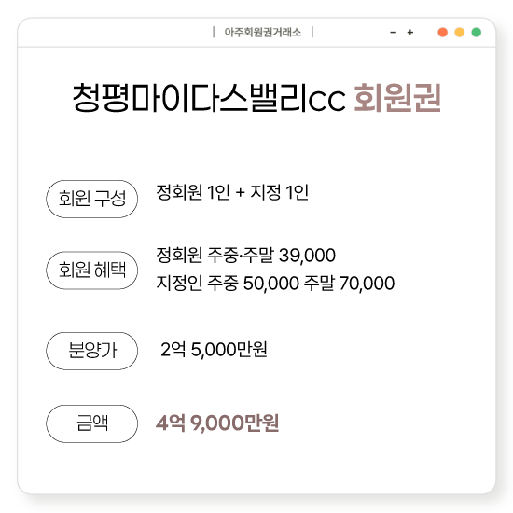This screenshot has height=513, width=513.
Task: Click the 회원 혜택 pill button
Action: point(92,270)
